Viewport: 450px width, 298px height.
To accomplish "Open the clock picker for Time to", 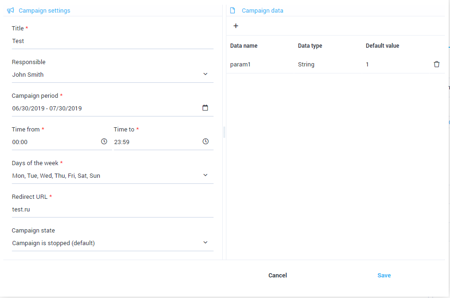I will [205, 142].
